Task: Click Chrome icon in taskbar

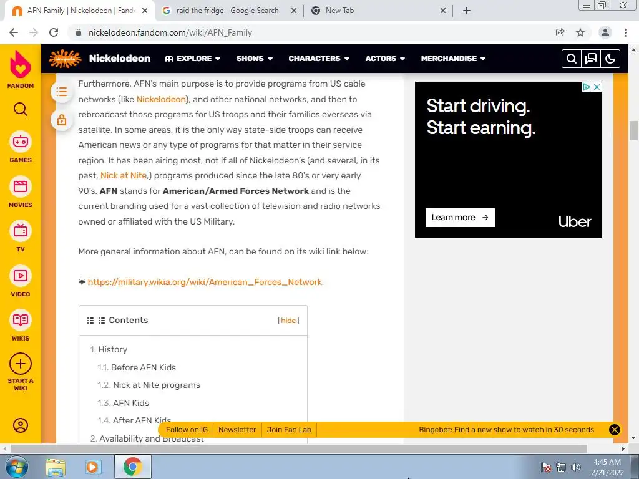Action: click(132, 467)
